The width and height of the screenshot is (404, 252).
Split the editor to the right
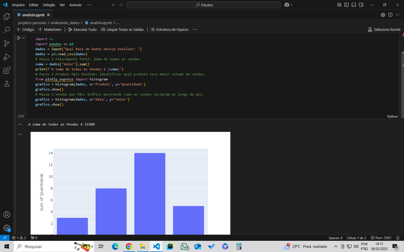[x=390, y=15]
